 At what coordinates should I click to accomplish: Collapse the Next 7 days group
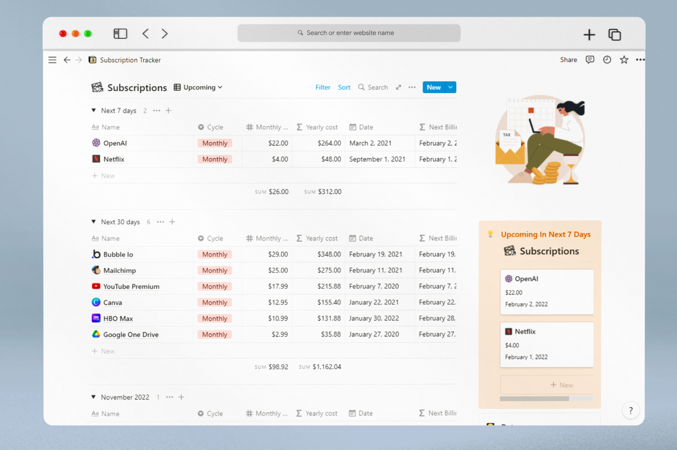93,110
